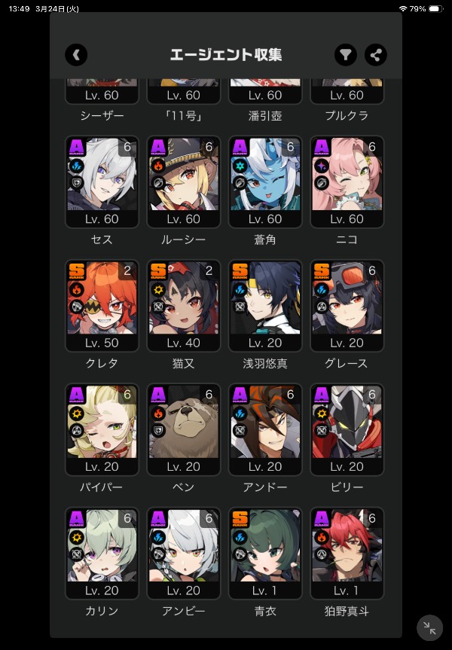Open the 狛野真斗 agent card

[x=347, y=554]
